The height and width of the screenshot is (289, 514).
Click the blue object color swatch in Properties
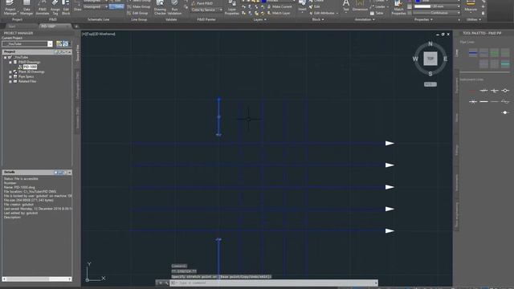pyautogui.click(x=418, y=2)
